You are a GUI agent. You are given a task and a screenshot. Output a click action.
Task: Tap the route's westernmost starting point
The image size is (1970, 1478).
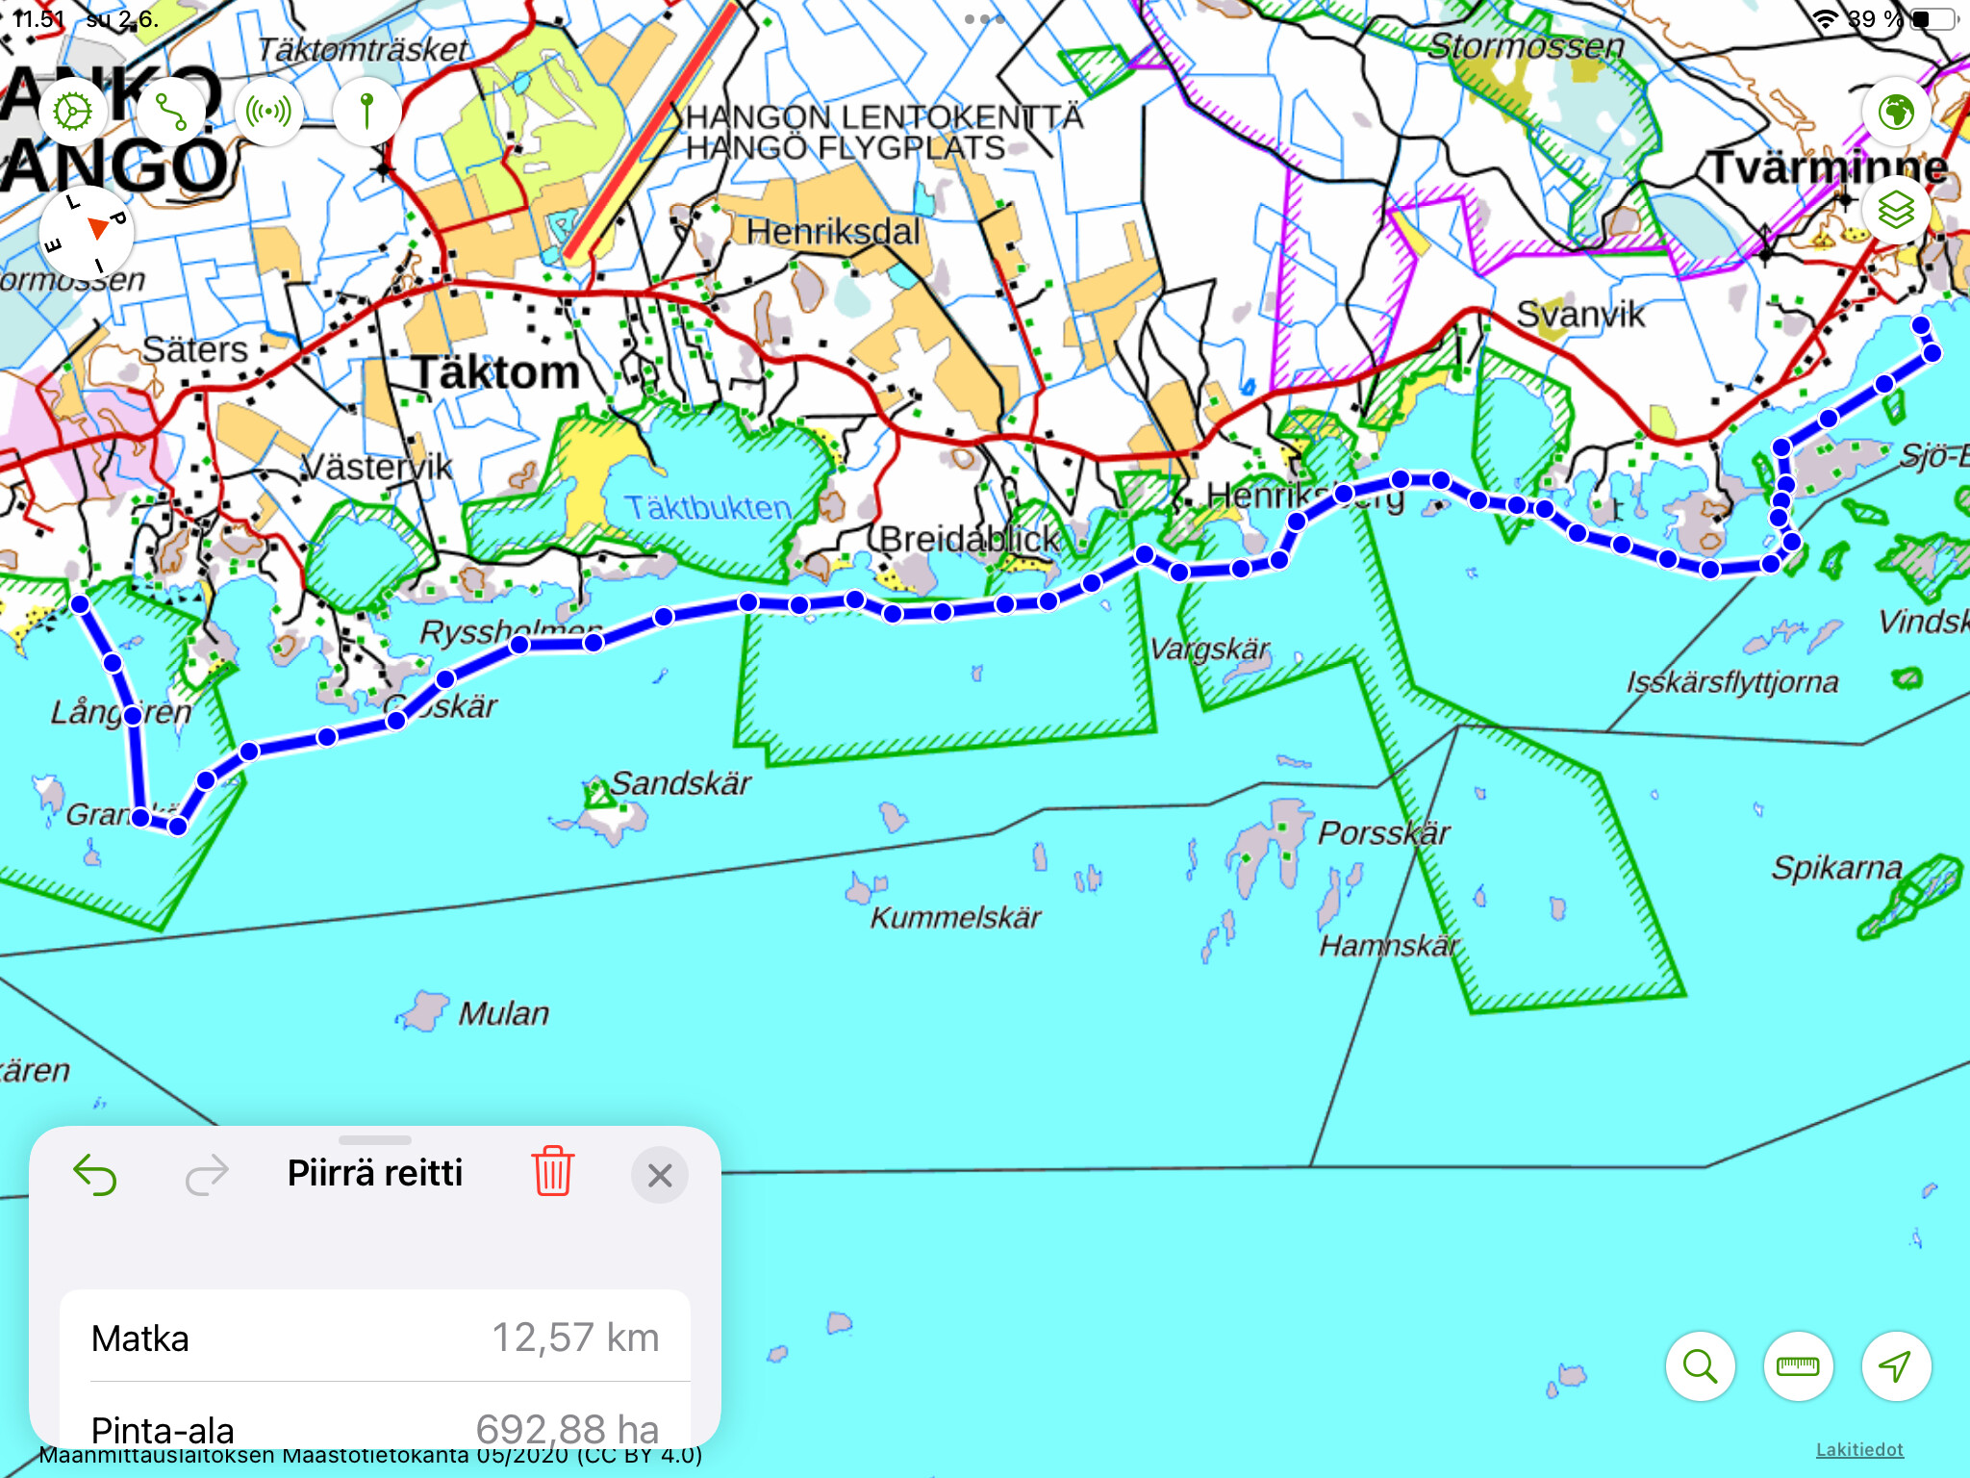click(x=81, y=604)
